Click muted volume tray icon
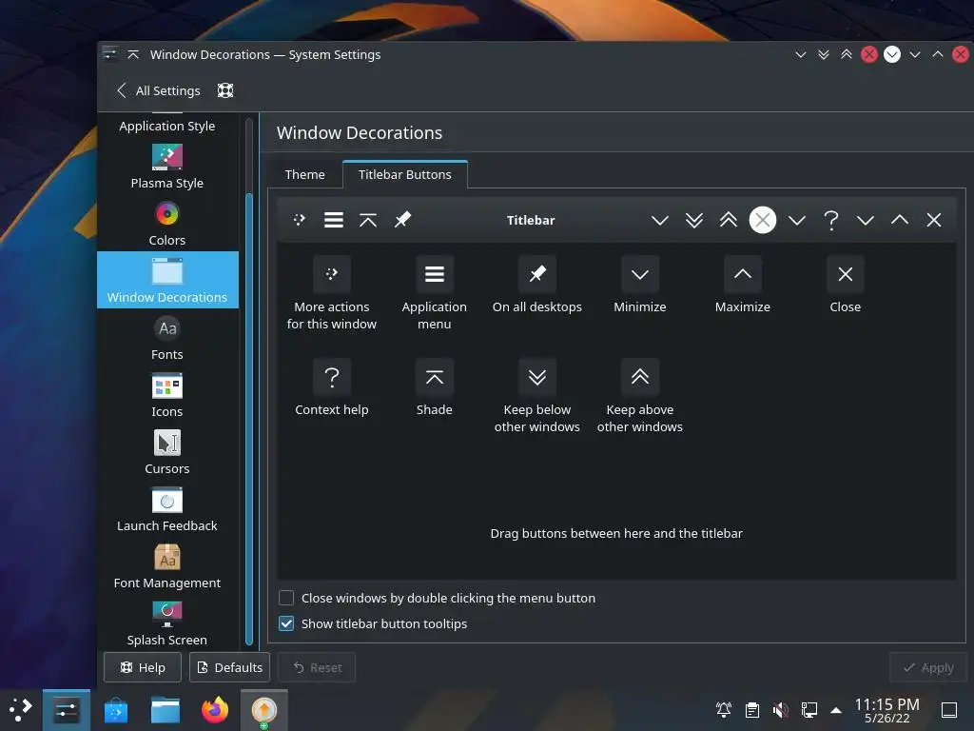974x731 pixels. (781, 710)
